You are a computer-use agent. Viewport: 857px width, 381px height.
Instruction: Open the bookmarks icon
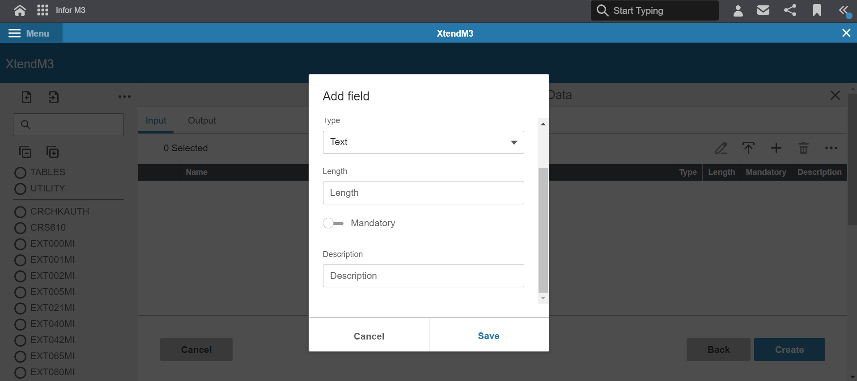click(817, 10)
